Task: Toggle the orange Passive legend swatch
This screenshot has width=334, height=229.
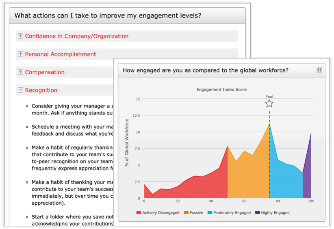Action: click(x=186, y=212)
